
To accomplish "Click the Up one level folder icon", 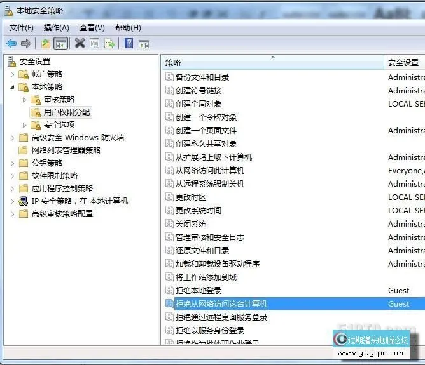I will (x=46, y=43).
